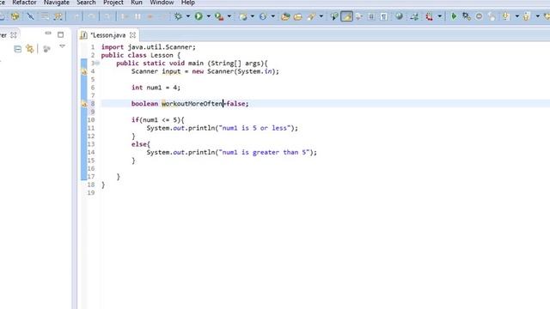
Task: Click the warning marker on line 4
Action: [84, 71]
